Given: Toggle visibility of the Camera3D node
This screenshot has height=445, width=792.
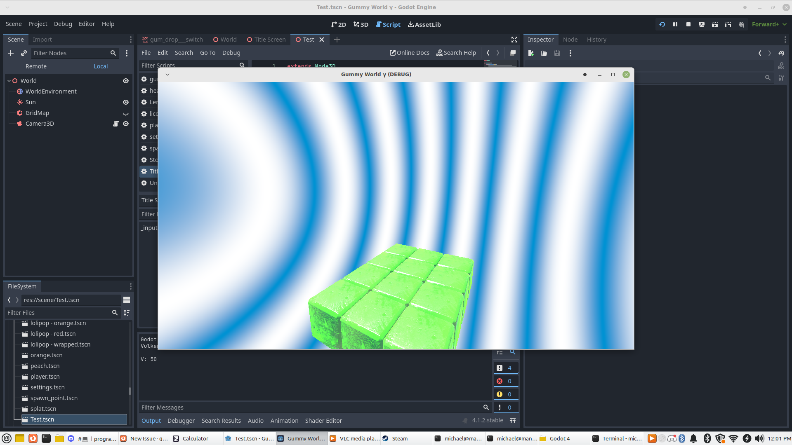Looking at the screenshot, I should [126, 124].
